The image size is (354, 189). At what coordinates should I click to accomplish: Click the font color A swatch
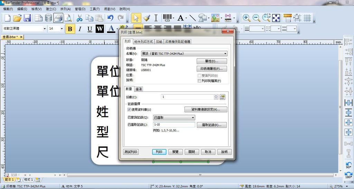(111, 29)
